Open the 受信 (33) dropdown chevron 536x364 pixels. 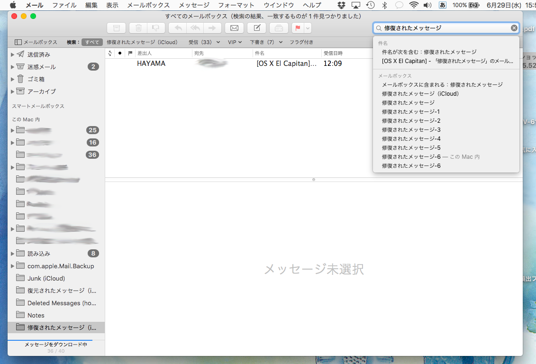point(218,42)
